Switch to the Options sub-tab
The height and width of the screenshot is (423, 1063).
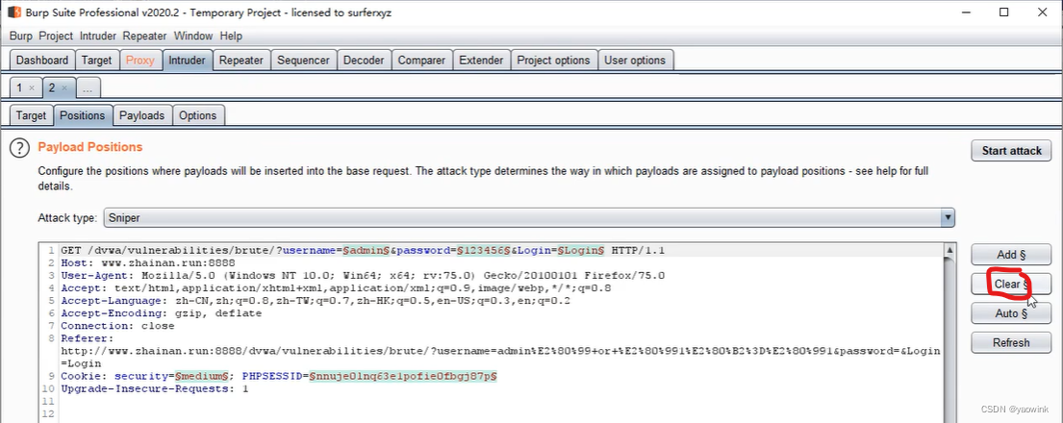pos(198,115)
